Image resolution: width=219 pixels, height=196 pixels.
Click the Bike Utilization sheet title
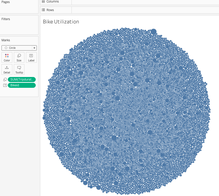(x=60, y=22)
